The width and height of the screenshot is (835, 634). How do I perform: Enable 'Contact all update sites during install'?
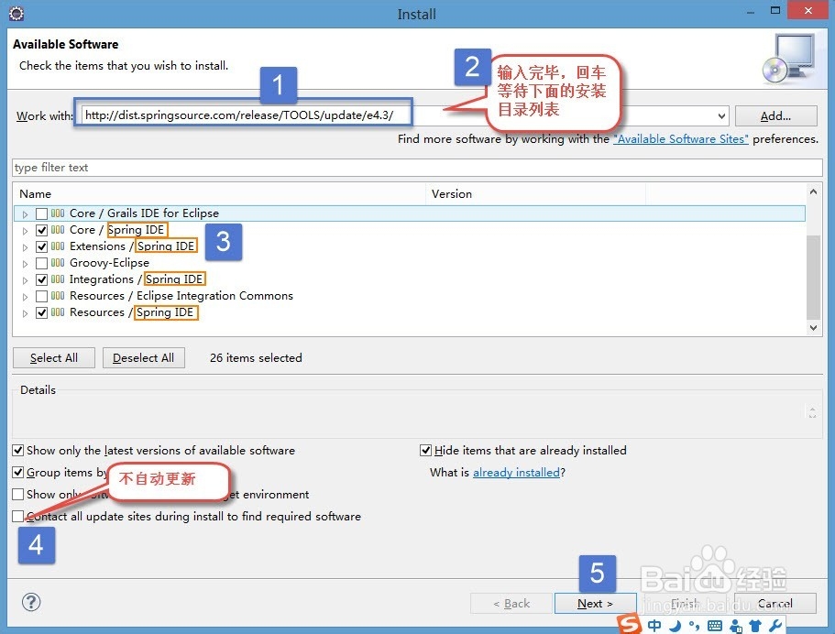click(x=16, y=516)
